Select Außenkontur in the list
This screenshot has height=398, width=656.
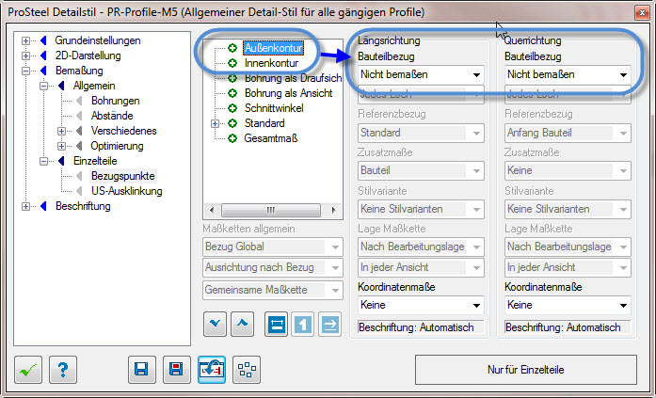[x=273, y=48]
